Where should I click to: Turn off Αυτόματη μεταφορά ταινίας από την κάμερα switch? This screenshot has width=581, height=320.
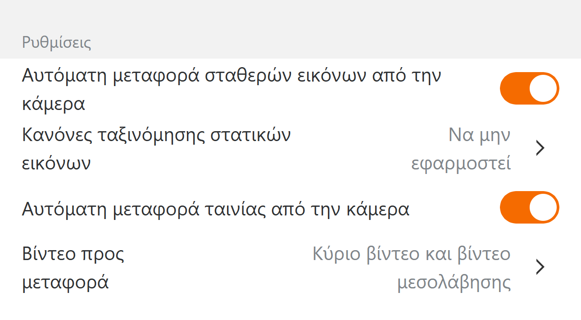tap(529, 207)
